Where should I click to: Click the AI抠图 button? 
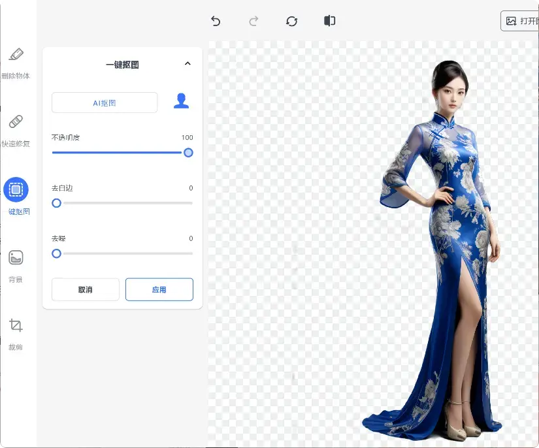[x=105, y=103]
